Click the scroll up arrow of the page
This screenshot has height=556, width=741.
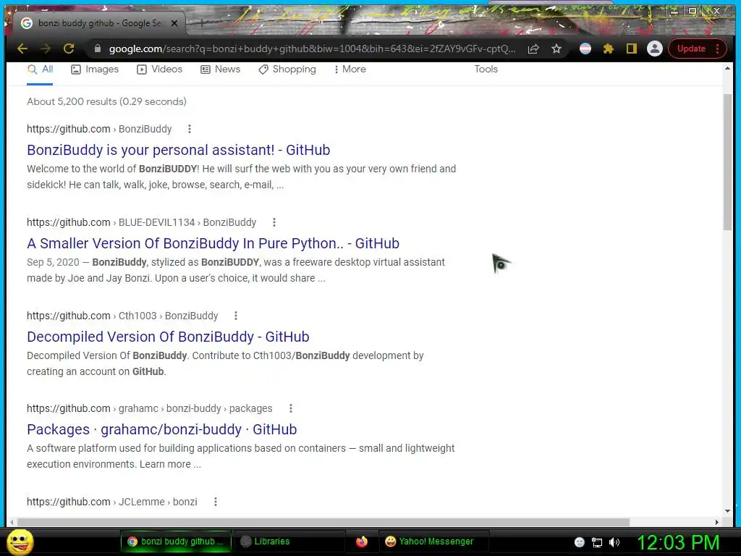727,69
